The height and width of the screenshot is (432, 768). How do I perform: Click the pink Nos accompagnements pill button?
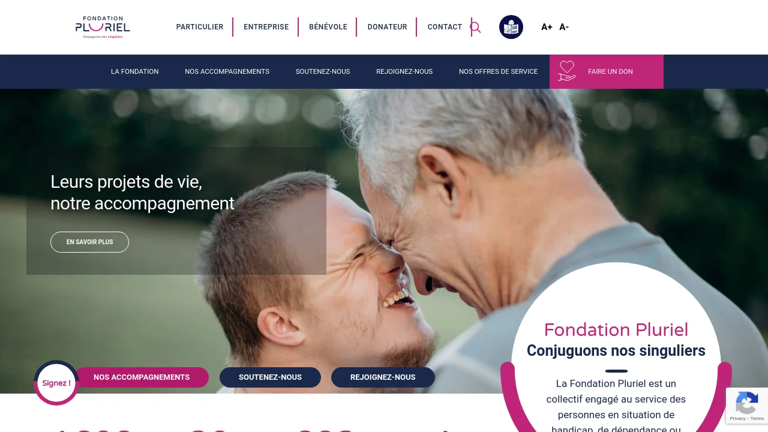pos(142,377)
